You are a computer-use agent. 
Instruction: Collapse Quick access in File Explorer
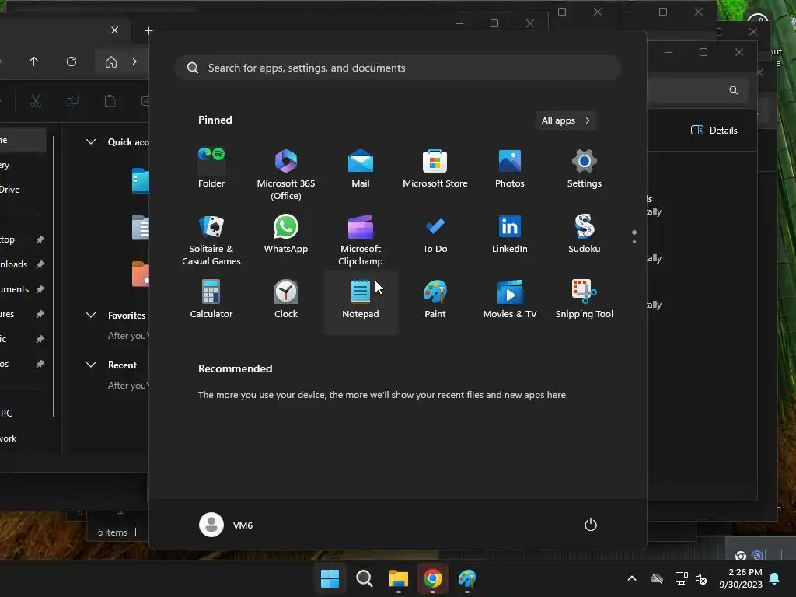[91, 141]
